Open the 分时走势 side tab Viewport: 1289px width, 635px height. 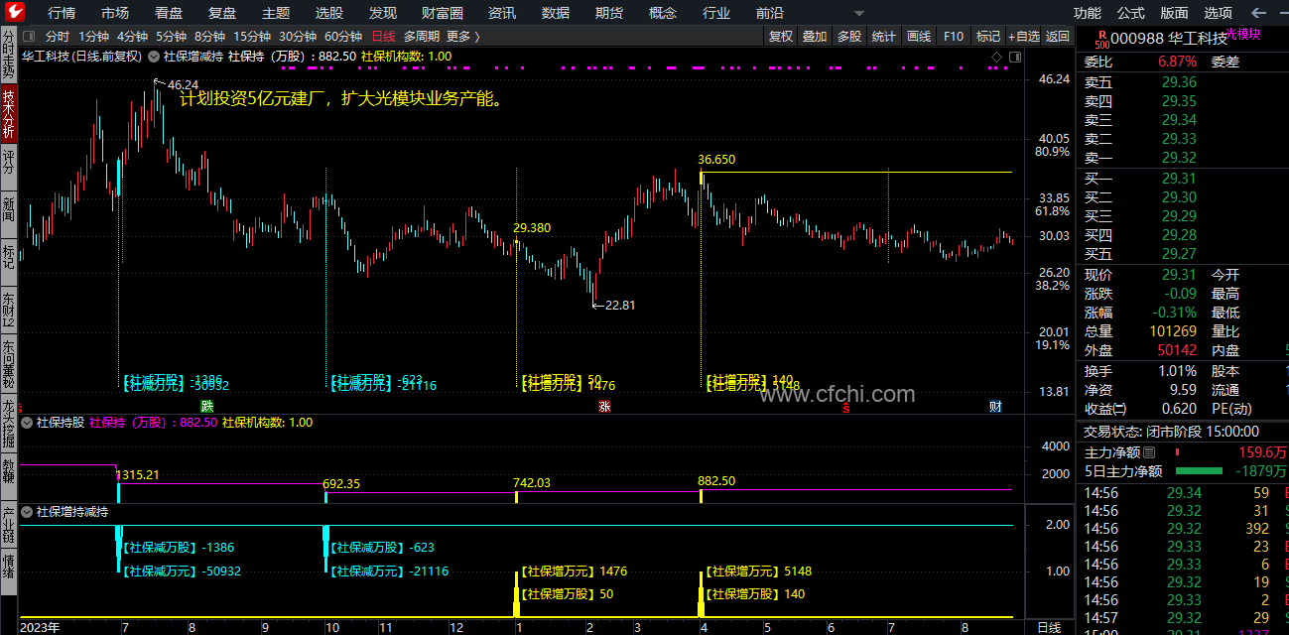pos(9,54)
